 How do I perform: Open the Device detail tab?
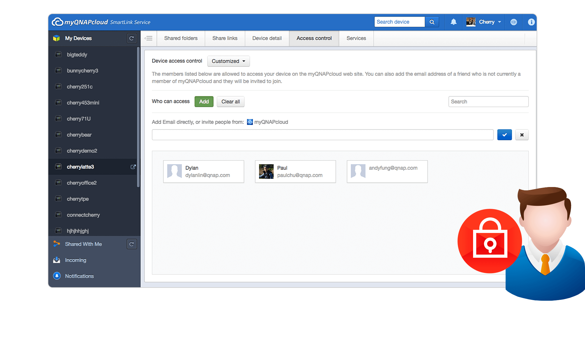click(x=267, y=38)
